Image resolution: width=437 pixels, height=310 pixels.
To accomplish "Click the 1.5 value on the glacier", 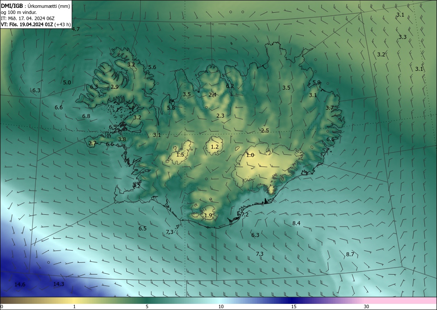I will coord(180,155).
